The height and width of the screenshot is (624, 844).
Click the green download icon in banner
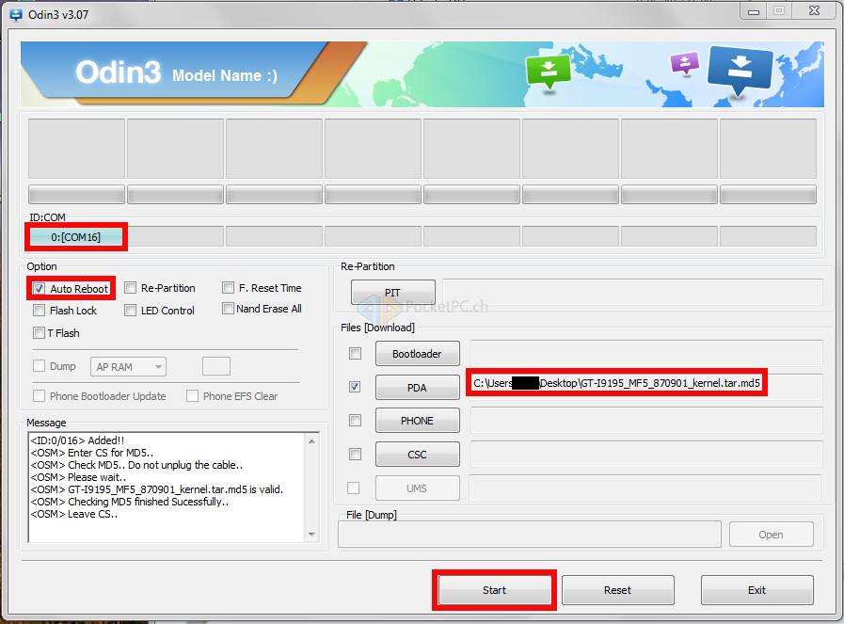tap(548, 72)
